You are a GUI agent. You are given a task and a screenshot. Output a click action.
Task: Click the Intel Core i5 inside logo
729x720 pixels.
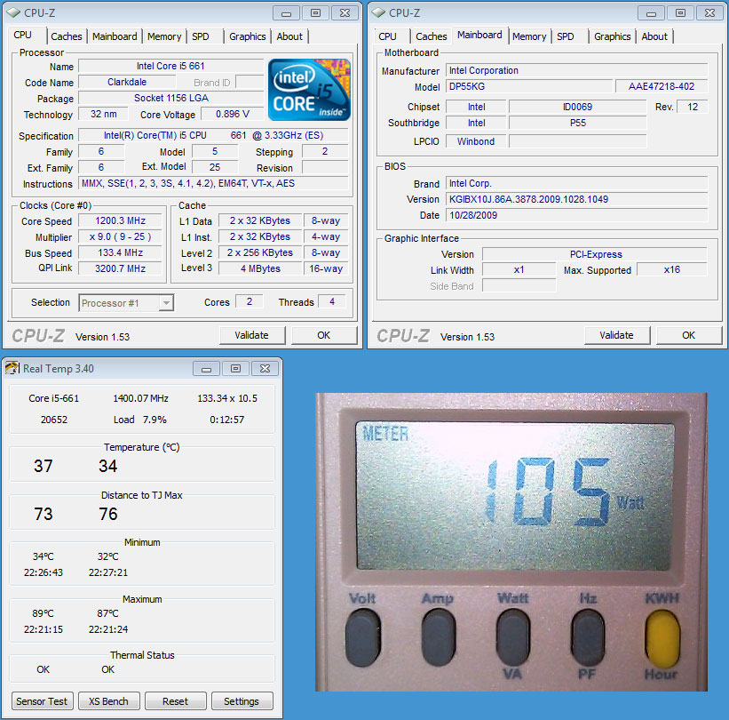(x=309, y=90)
